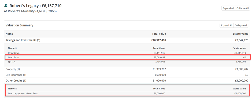The image size is (252, 99).
Task: Click main table Total Value column header
Action: coord(159,34)
